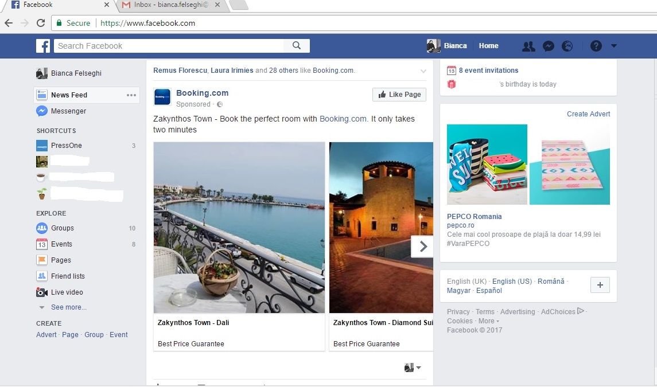Open Messenger in left sidebar
Image resolution: width=657 pixels, height=387 pixels.
[61, 111]
